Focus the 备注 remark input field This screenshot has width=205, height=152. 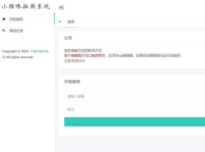tap(134, 109)
